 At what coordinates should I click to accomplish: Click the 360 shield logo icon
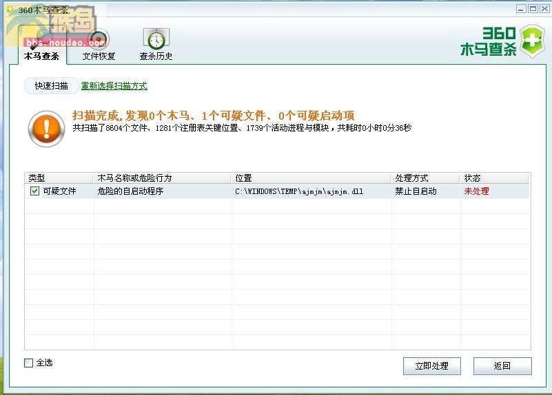[533, 41]
